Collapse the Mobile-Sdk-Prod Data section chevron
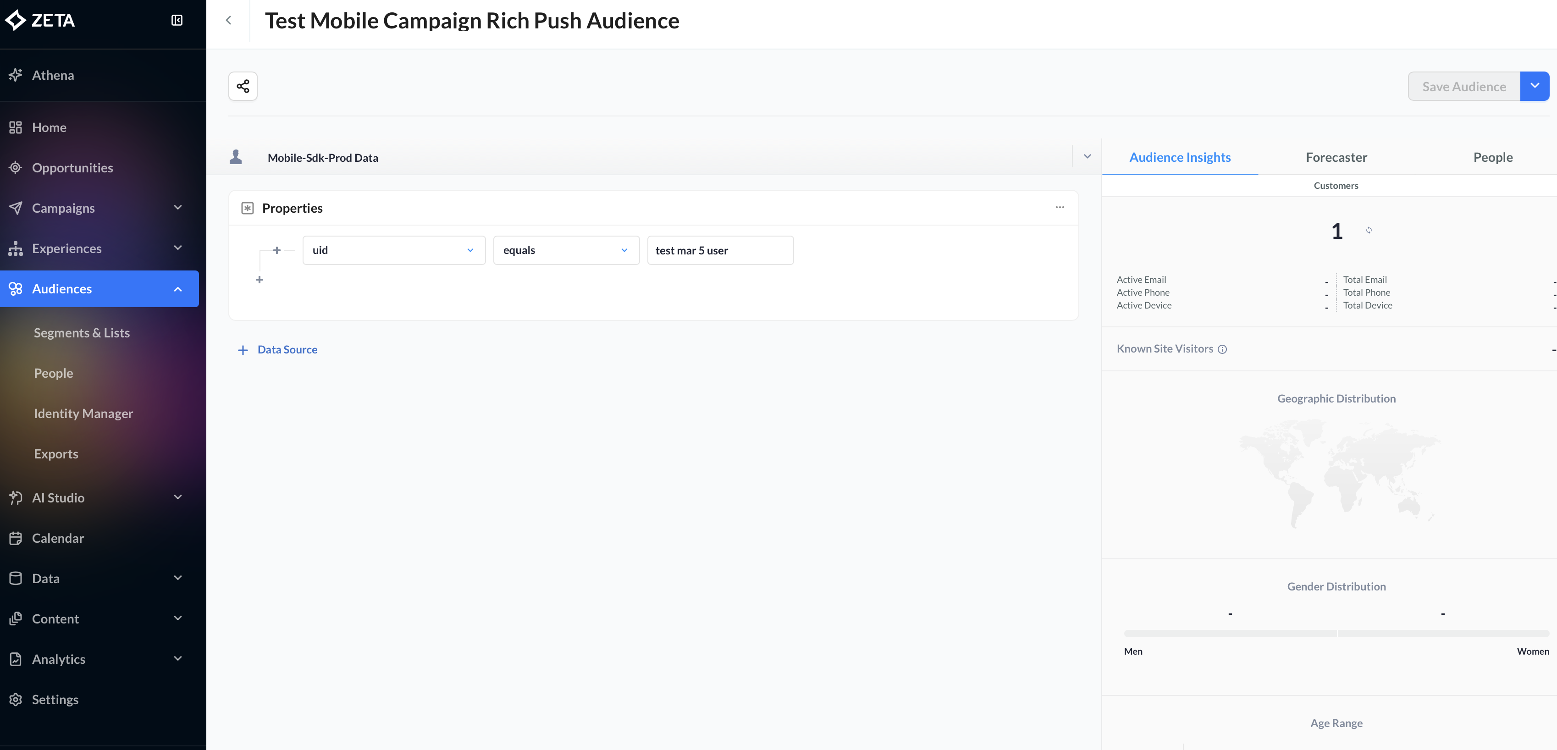Screen dimensions: 1557x750 (1087, 156)
